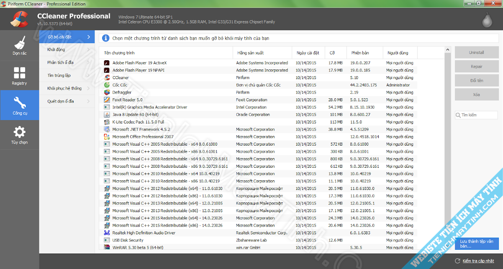
Task: Click the Visual C++ 2015 Redistributable (x64) icon
Action: [x=107, y=218]
